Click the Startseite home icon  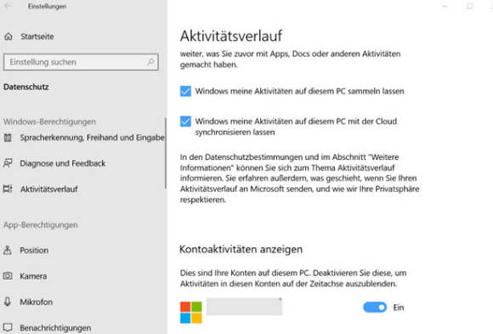pos(8,37)
